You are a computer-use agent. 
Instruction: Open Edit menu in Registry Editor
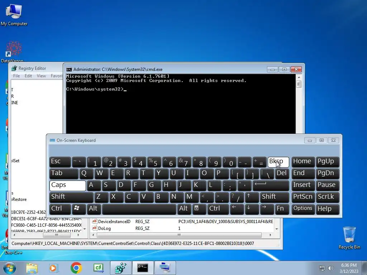coord(28,76)
